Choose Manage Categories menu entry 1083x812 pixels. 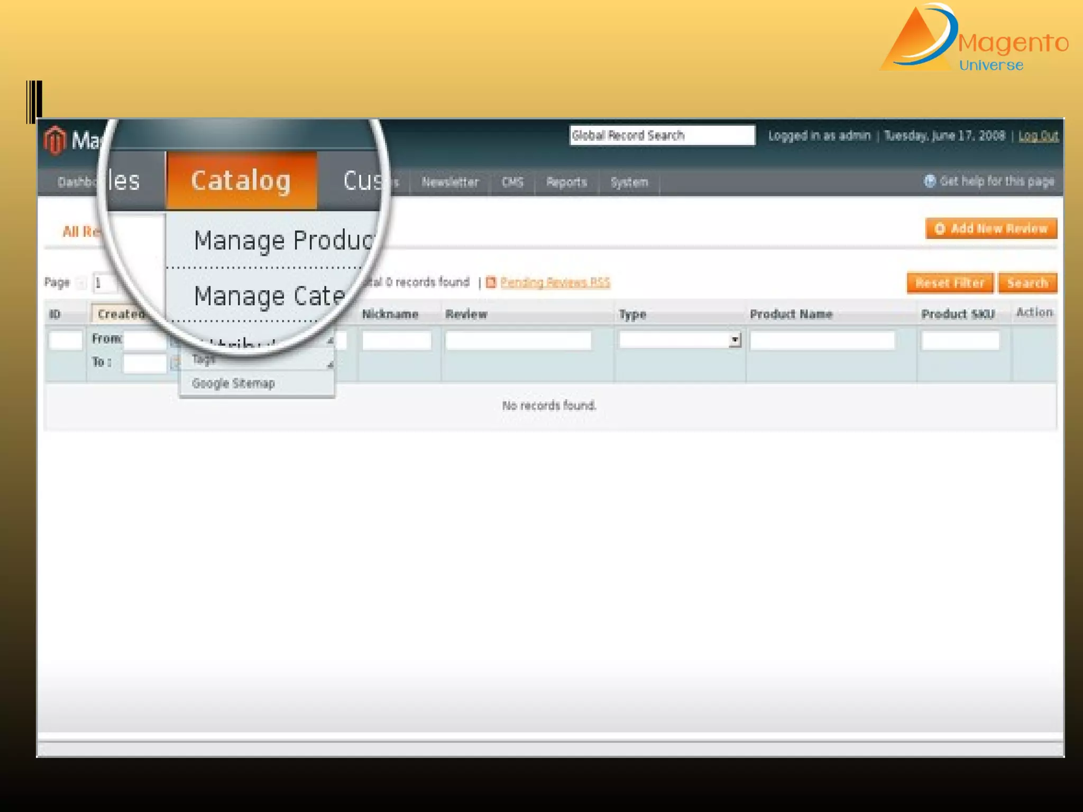pos(269,296)
